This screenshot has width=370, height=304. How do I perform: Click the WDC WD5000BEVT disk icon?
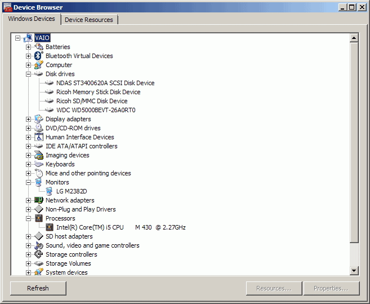(x=50, y=110)
